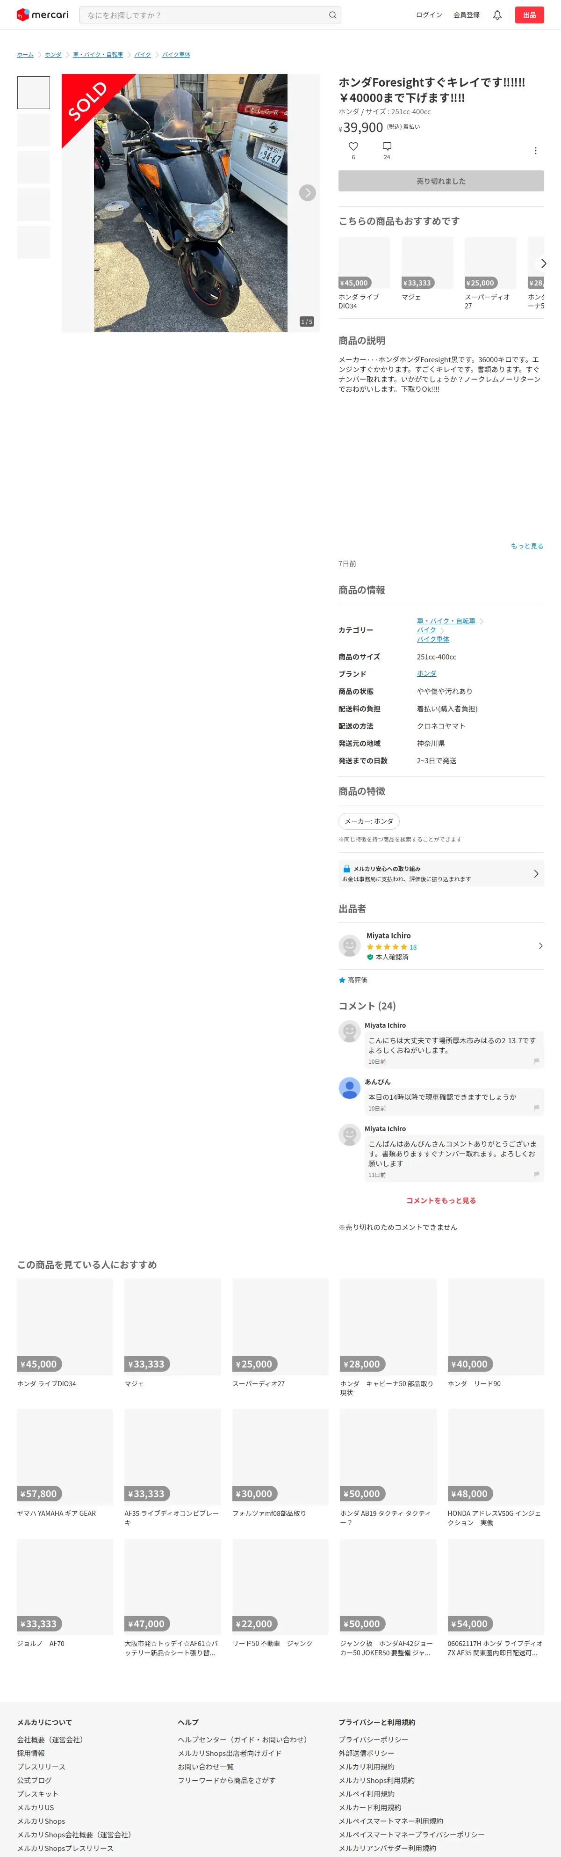
Task: Click the search magnifier icon
Action: point(333,15)
